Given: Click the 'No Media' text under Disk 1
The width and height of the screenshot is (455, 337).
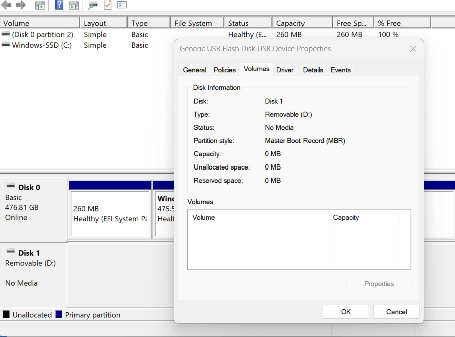Looking at the screenshot, I should [21, 283].
